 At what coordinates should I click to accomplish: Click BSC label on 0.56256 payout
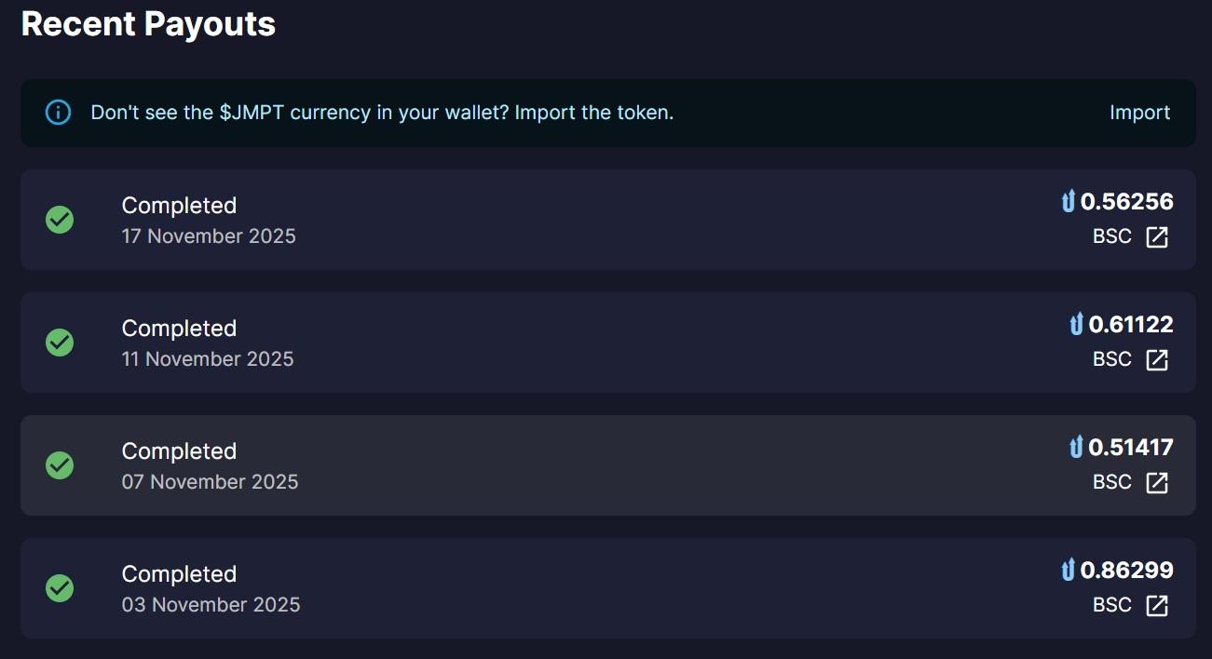(1111, 237)
